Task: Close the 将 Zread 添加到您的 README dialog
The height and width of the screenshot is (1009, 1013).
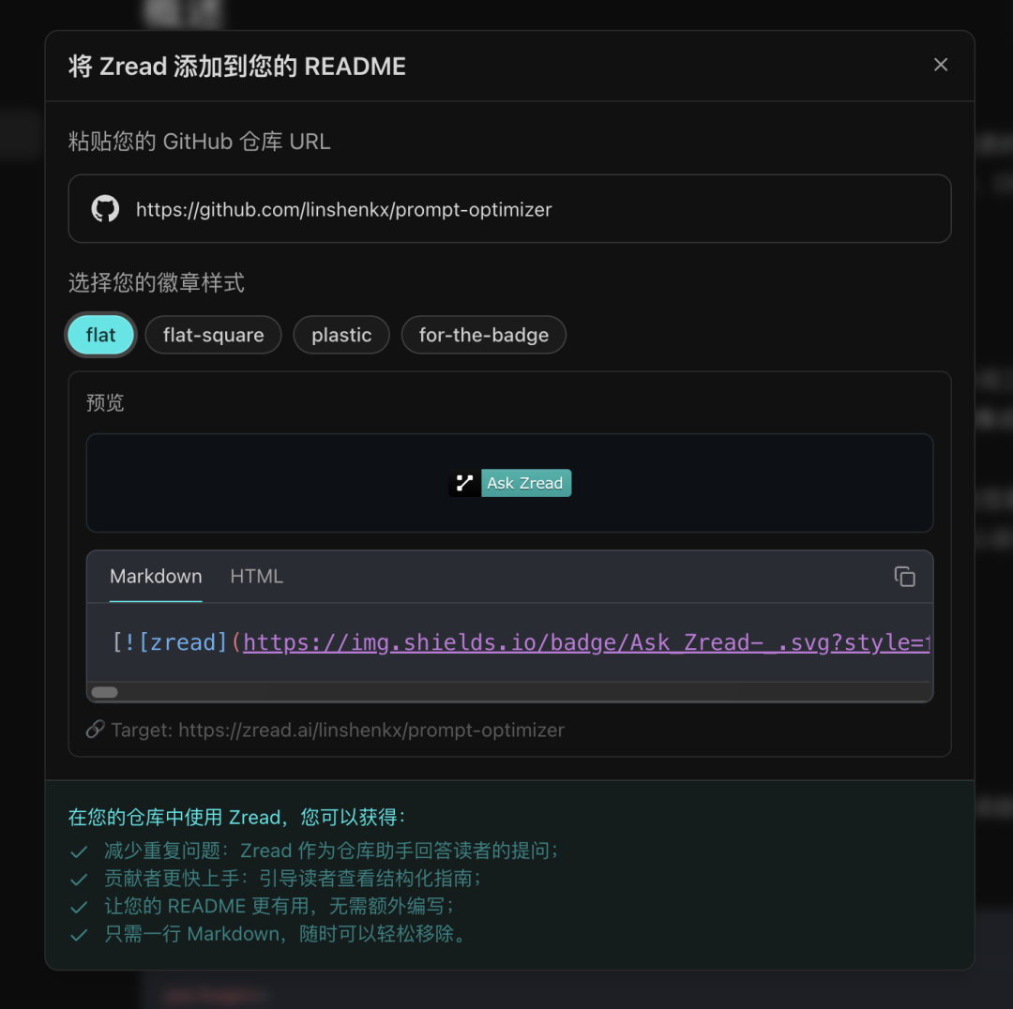Action: coord(941,65)
